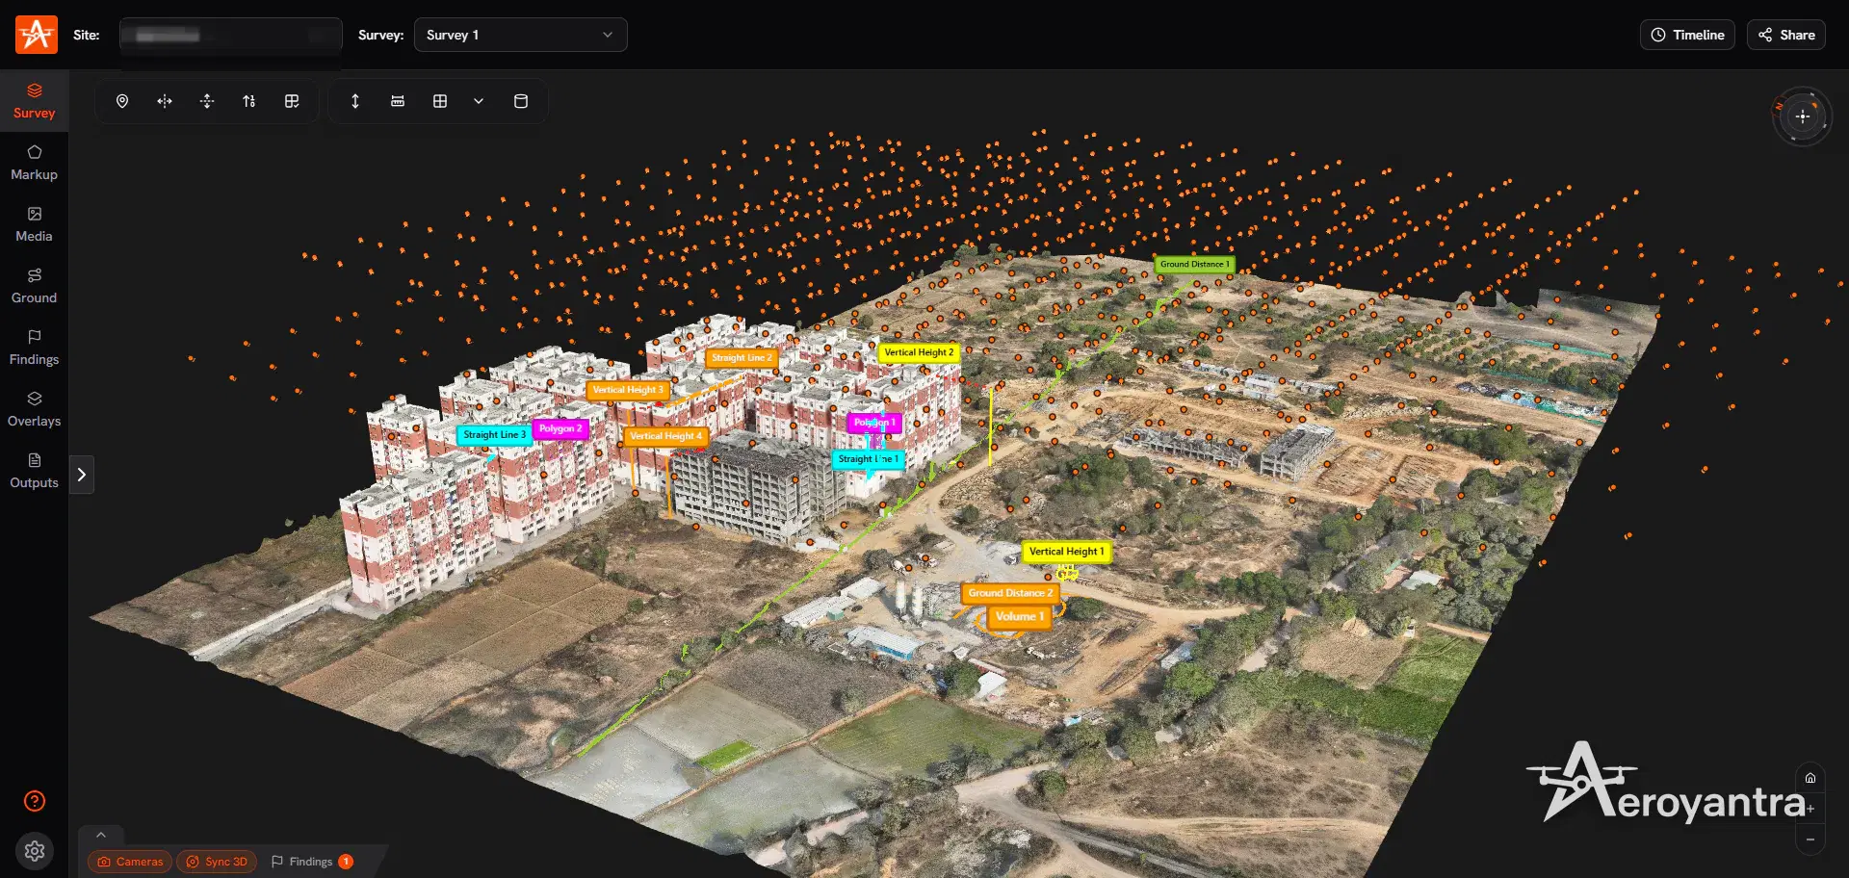Zoom in with the plus button
Screen dimensions: 1849x878
tap(1810, 809)
